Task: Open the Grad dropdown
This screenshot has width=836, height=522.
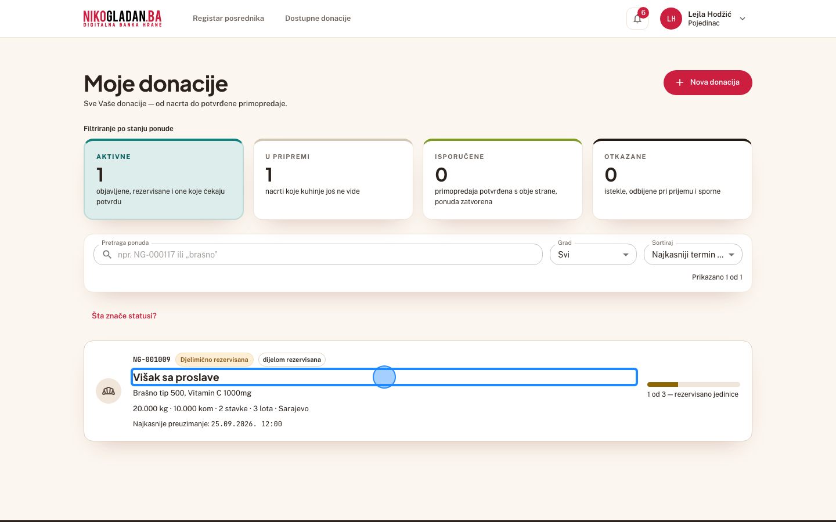Action: (x=593, y=255)
